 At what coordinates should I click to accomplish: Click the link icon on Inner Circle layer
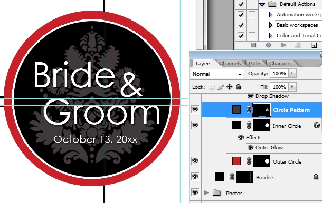point(249,125)
